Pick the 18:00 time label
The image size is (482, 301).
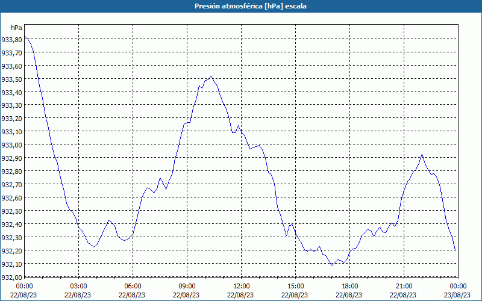[350, 287]
